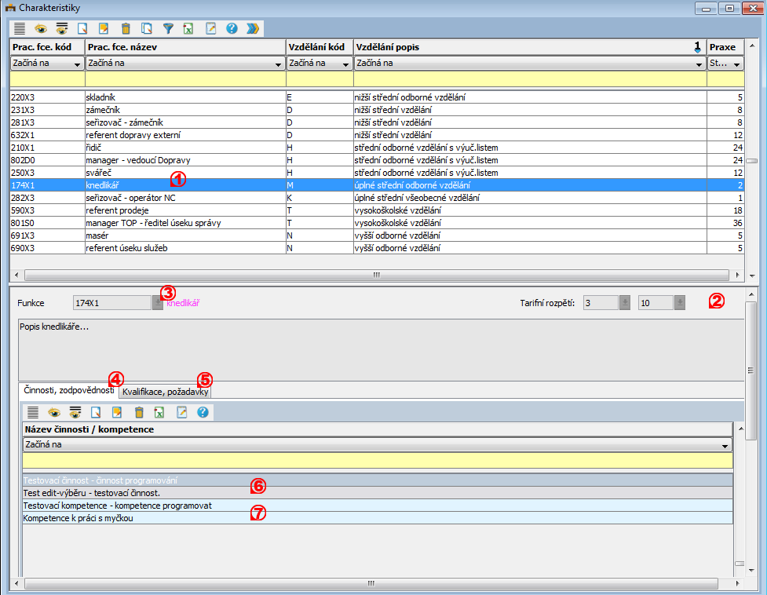The image size is (767, 595).
Task: Switch to the Kvalifikace, požadavky tab
Action: [x=165, y=391]
